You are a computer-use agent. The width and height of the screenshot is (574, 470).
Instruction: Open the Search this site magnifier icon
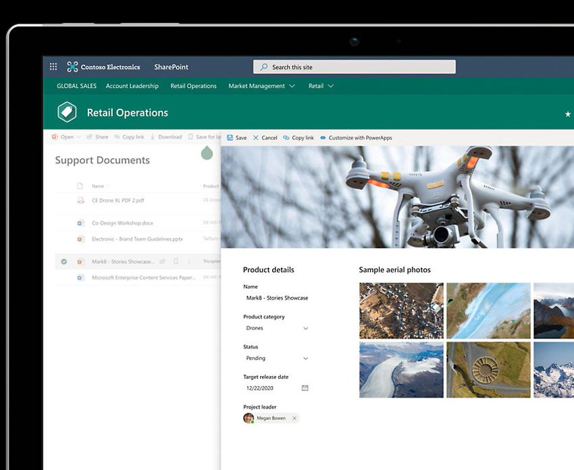click(263, 67)
